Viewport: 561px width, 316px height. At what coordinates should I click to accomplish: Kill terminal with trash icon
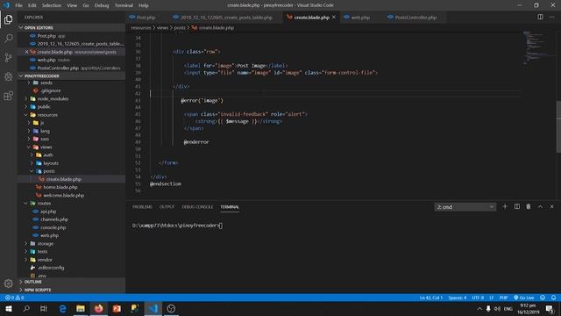click(529, 207)
